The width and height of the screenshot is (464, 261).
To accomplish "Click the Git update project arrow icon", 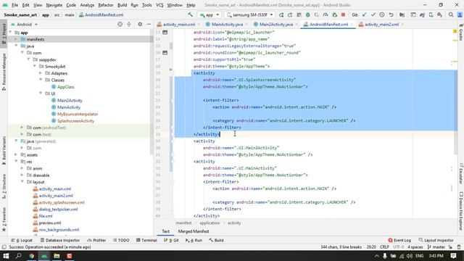I will [364, 14].
